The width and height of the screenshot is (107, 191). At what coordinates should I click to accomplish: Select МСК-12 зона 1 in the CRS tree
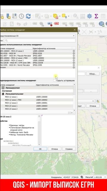(x=37, y=97)
